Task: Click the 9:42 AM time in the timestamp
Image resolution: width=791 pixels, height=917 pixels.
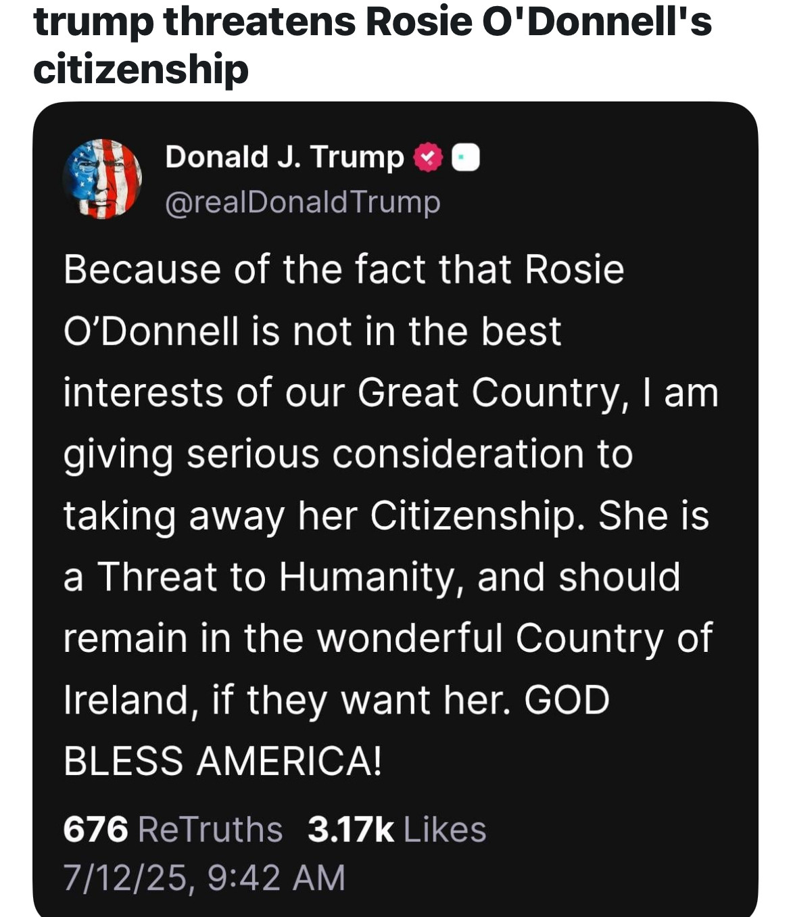Action: click(277, 877)
